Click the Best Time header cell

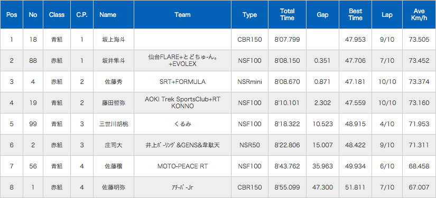(x=355, y=15)
